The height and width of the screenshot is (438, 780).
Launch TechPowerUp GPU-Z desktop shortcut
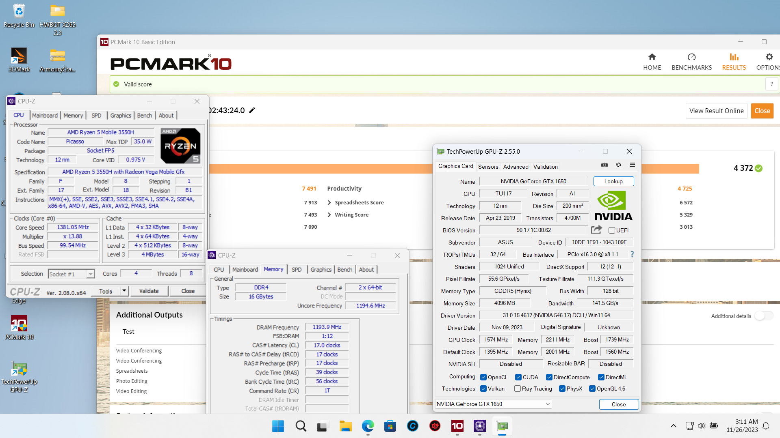point(19,376)
